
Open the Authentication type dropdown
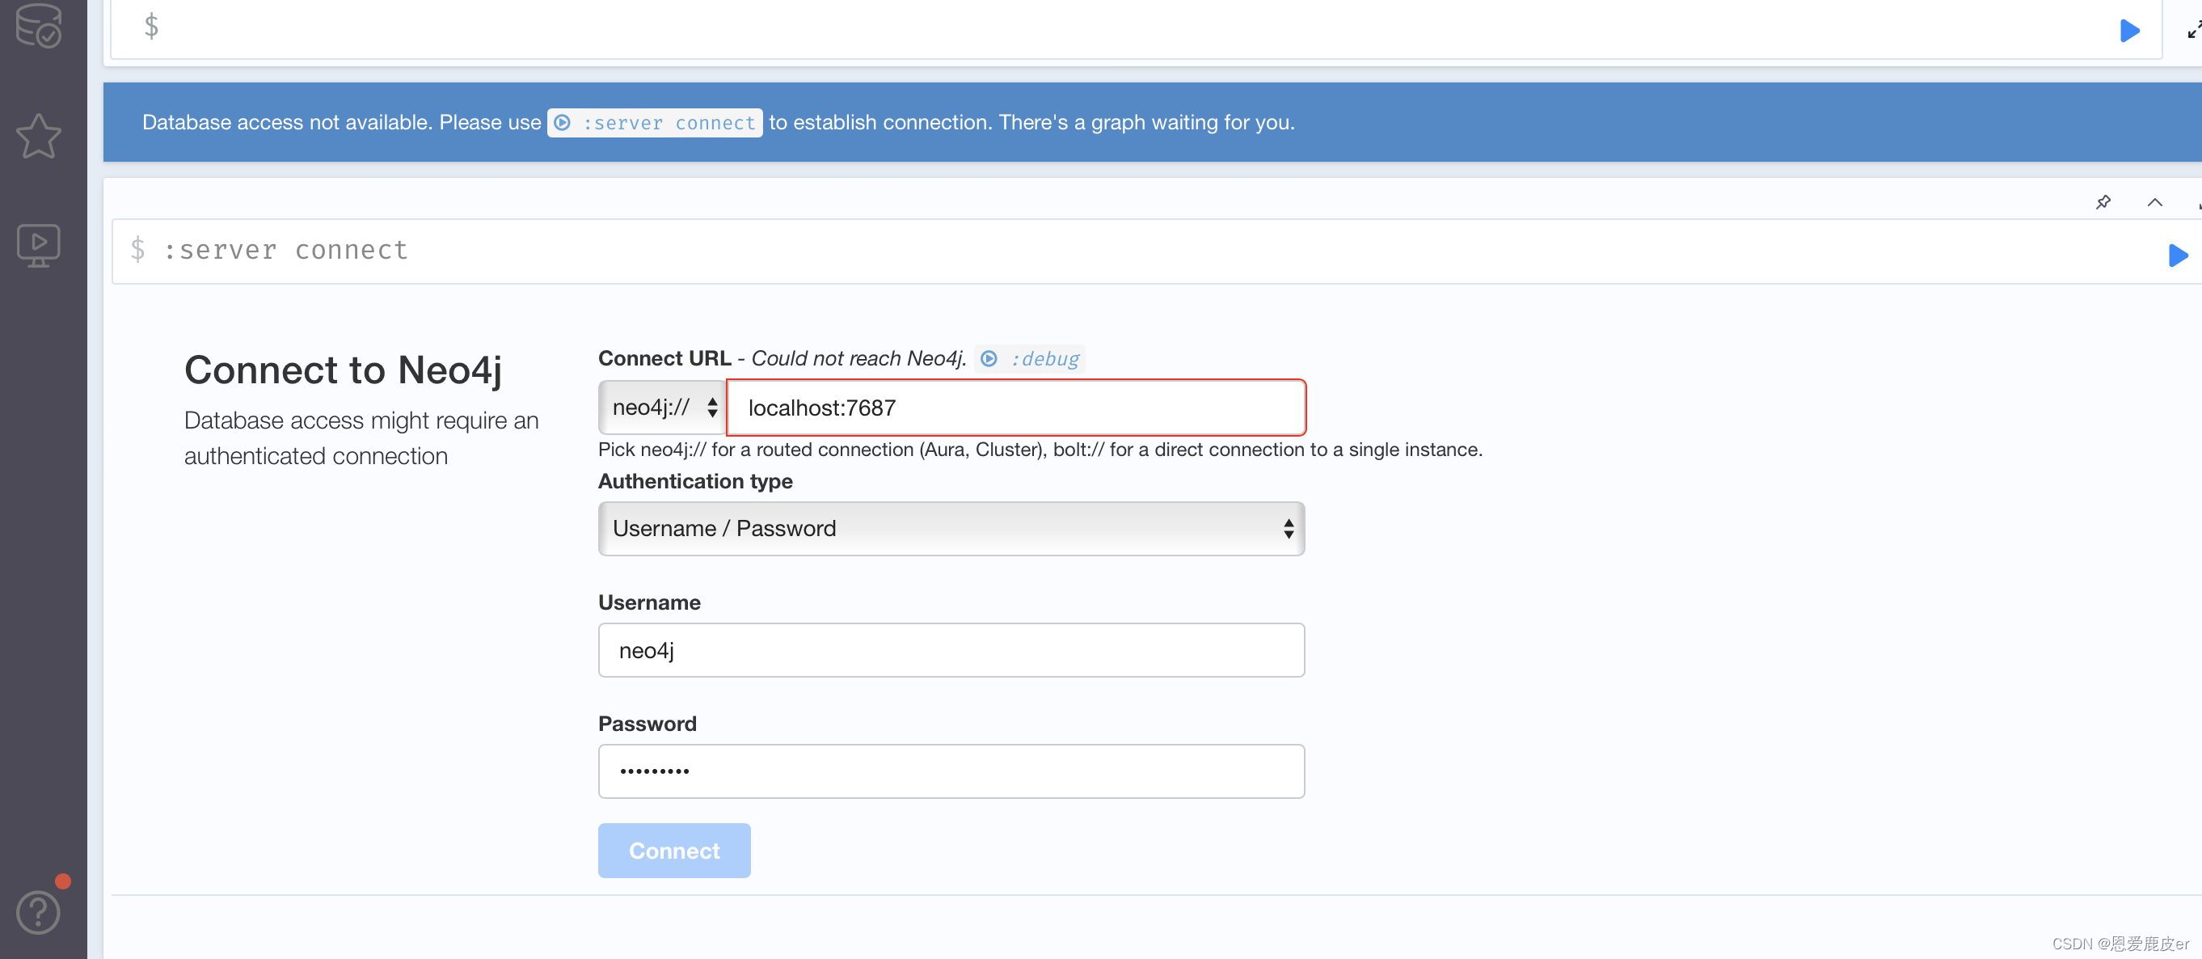(x=951, y=529)
